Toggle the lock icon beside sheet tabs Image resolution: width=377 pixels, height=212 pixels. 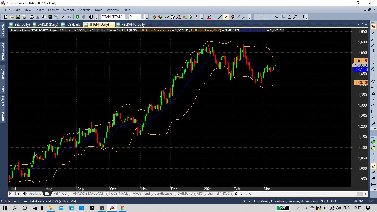(x=236, y=194)
